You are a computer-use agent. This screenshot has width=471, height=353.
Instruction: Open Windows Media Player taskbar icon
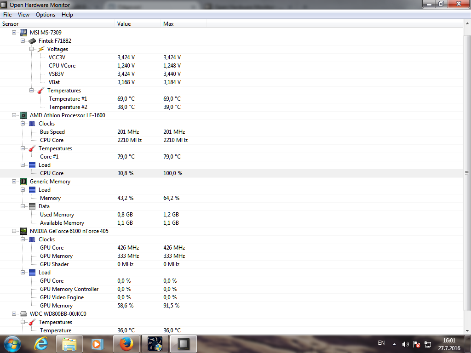coord(97,344)
